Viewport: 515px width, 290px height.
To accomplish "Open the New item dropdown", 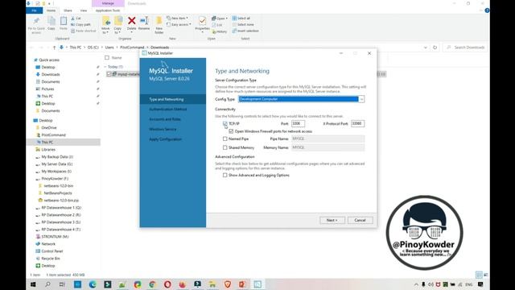I will [177, 19].
